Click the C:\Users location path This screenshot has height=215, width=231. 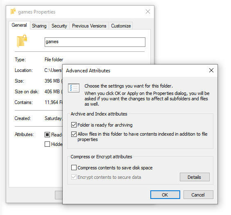point(53,70)
